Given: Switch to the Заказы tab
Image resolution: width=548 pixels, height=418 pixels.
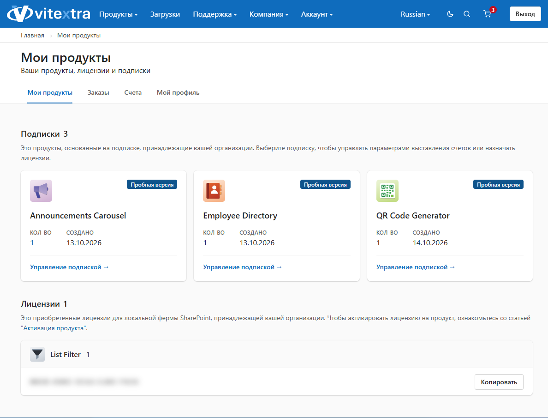Looking at the screenshot, I should (x=98, y=93).
